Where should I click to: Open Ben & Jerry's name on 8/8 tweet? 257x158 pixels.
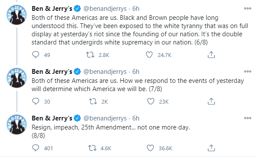pyautogui.click(x=52, y=118)
